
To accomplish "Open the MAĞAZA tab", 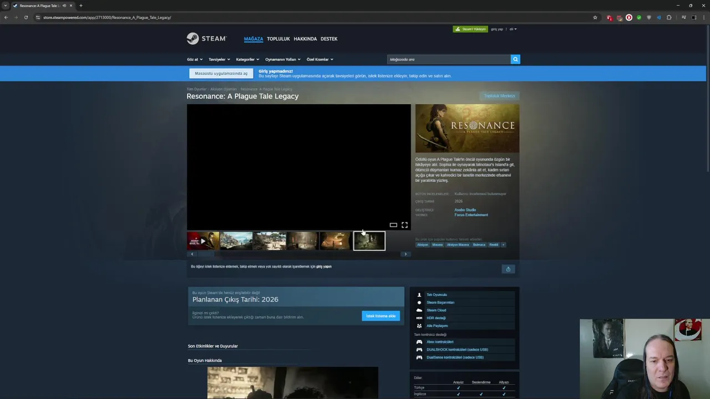I will (253, 39).
